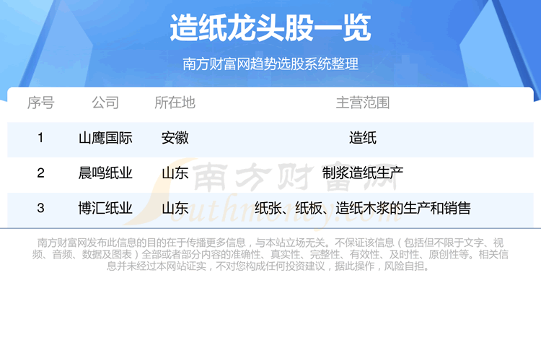This screenshot has height=361, width=541.
Task: Click the title 造纸龙头股一览
Action: [x=270, y=28]
